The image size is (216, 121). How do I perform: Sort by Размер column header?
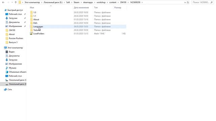click(118, 8)
